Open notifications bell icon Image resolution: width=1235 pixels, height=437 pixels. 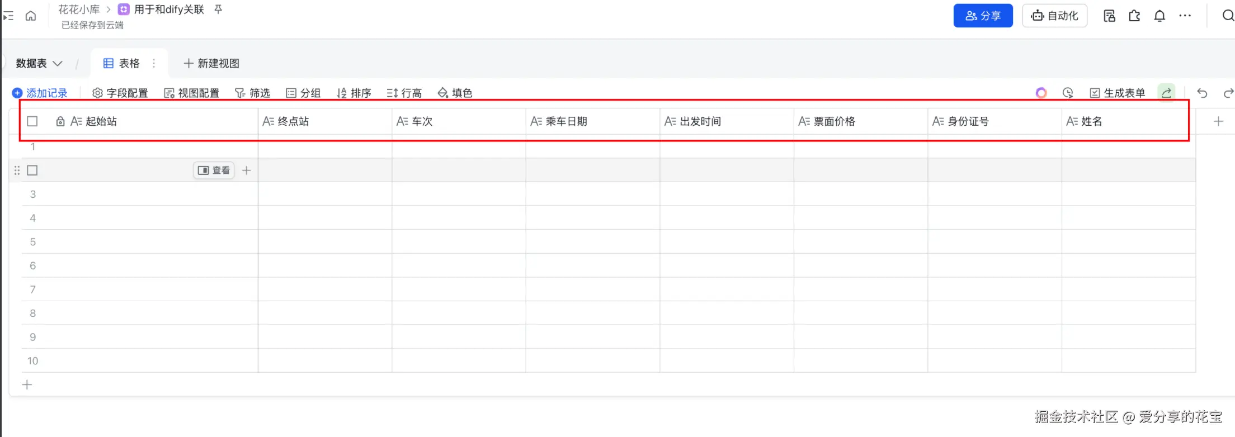(x=1159, y=16)
